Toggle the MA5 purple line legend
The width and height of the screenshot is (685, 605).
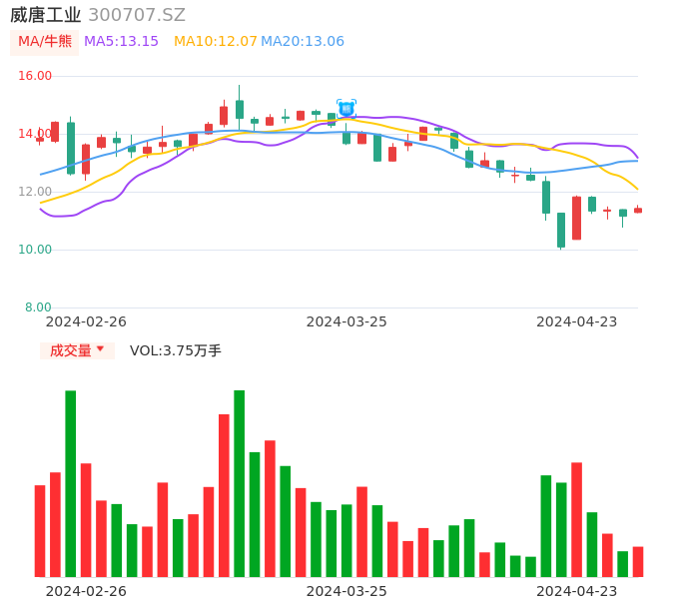(x=121, y=42)
